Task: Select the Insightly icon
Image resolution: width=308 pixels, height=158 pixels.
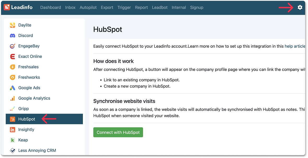Action: pos(13,130)
